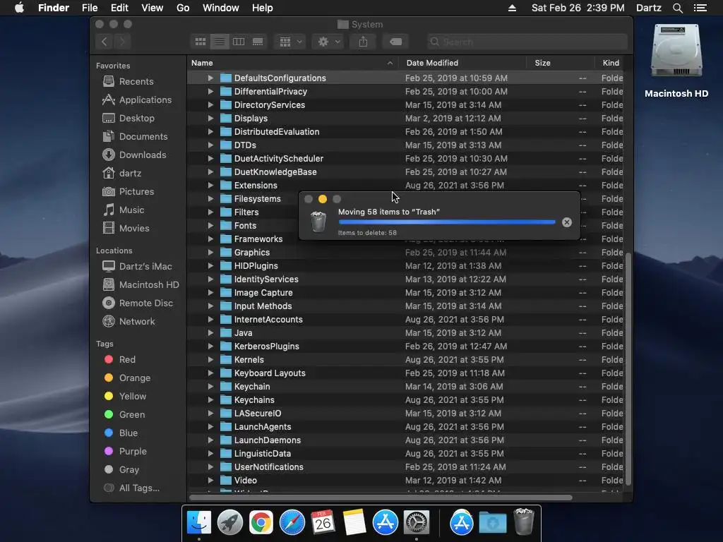The image size is (723, 542).
Task: Minimize the Moving items progress window
Action: (322, 199)
